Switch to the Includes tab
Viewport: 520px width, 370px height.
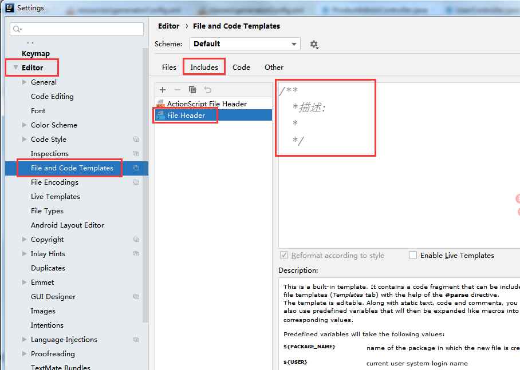pos(204,67)
